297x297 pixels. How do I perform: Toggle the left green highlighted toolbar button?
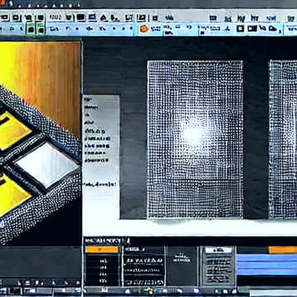(x=31, y=30)
